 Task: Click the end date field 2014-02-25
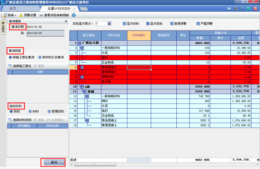(45, 33)
